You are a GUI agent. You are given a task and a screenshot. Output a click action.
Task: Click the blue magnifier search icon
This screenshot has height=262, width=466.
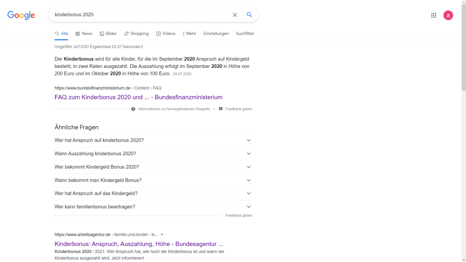[249, 15]
